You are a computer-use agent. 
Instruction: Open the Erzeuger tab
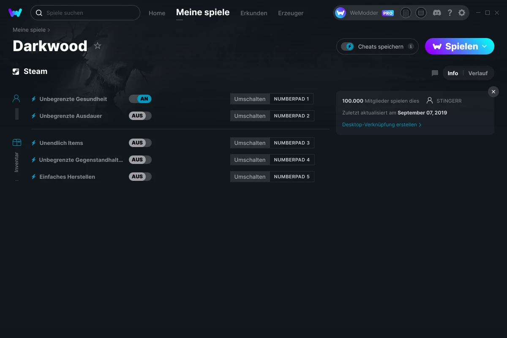click(x=291, y=13)
